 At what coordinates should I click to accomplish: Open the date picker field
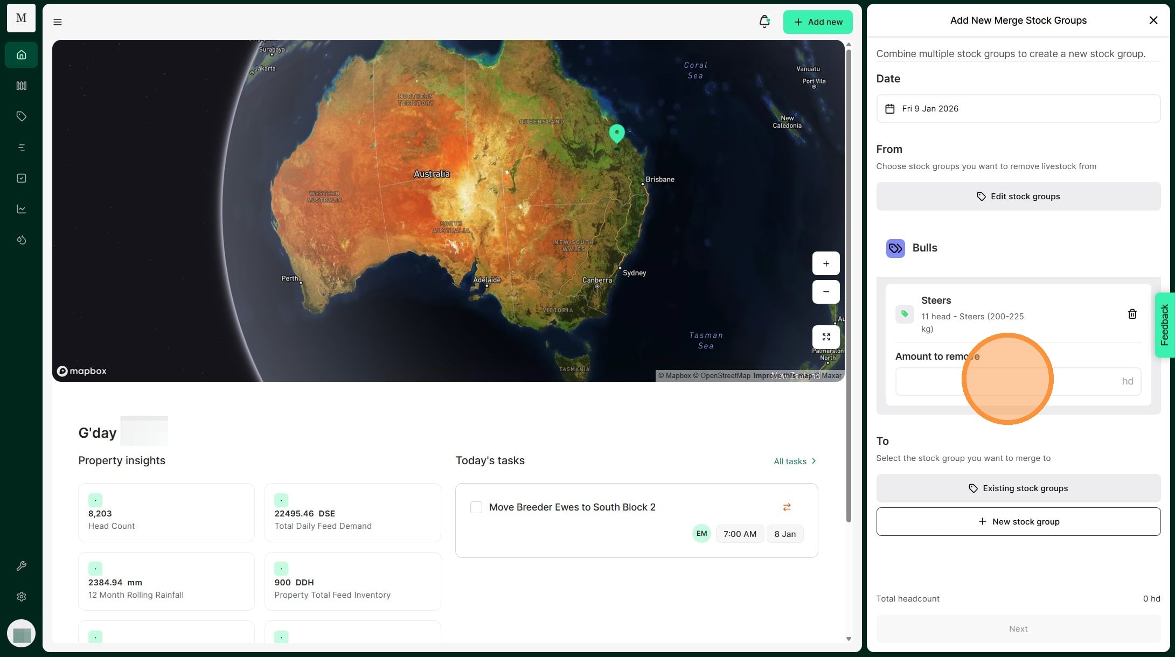tap(1018, 109)
